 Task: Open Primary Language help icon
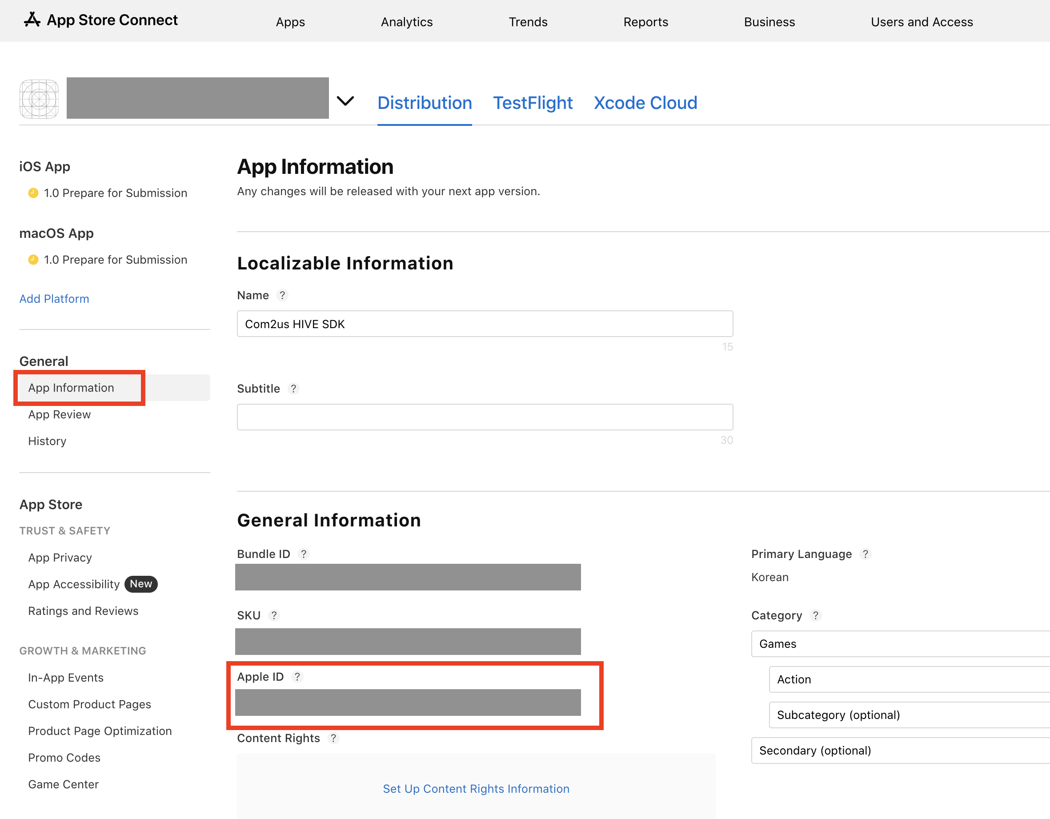click(866, 554)
